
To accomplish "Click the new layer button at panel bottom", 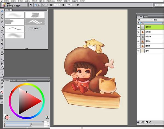I will click(x=143, y=122).
